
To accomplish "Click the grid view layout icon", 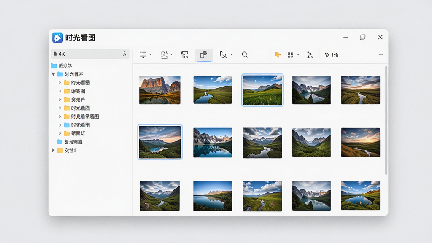I will pos(290,55).
